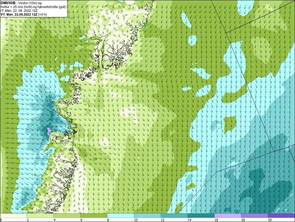Viewport: 295px width, 222px height.
Task: Click the legend scale label '14'
Action: tap(189, 220)
